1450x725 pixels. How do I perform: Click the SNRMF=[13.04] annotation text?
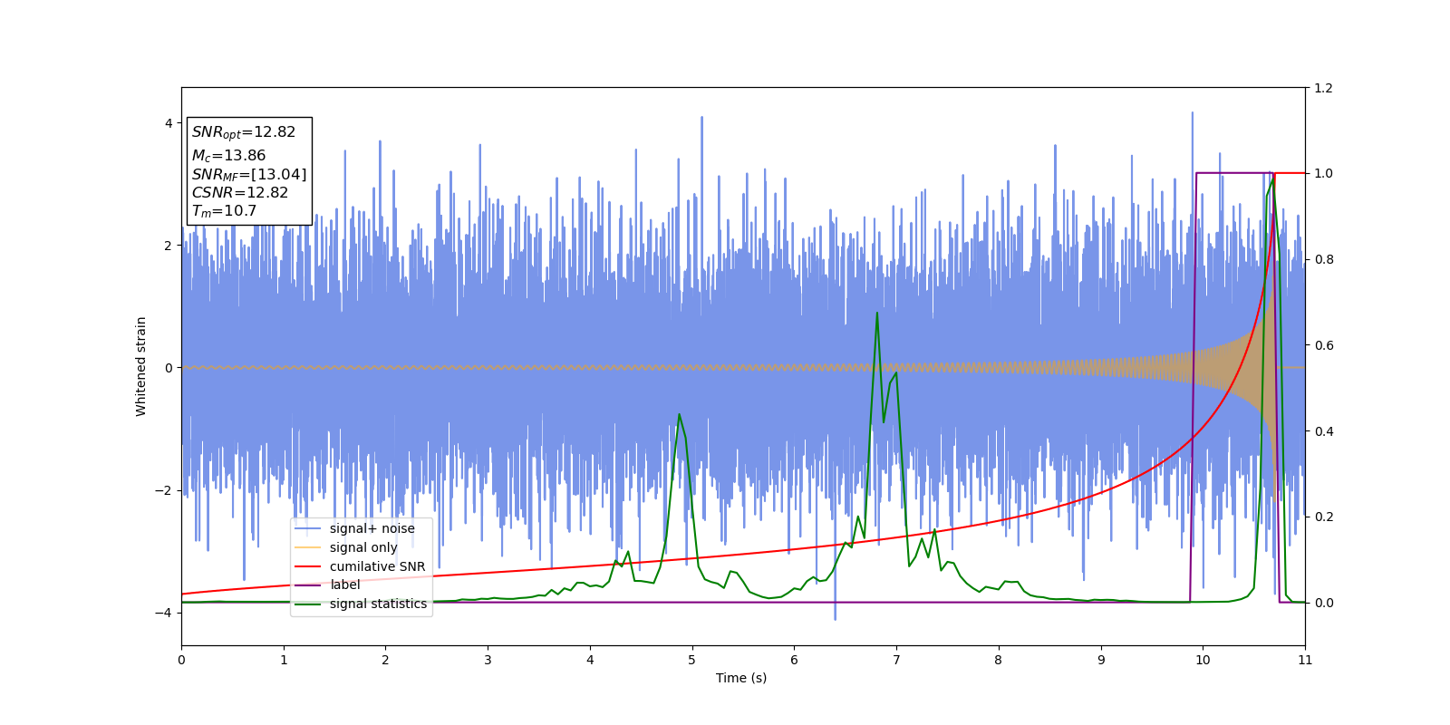pyautogui.click(x=249, y=174)
